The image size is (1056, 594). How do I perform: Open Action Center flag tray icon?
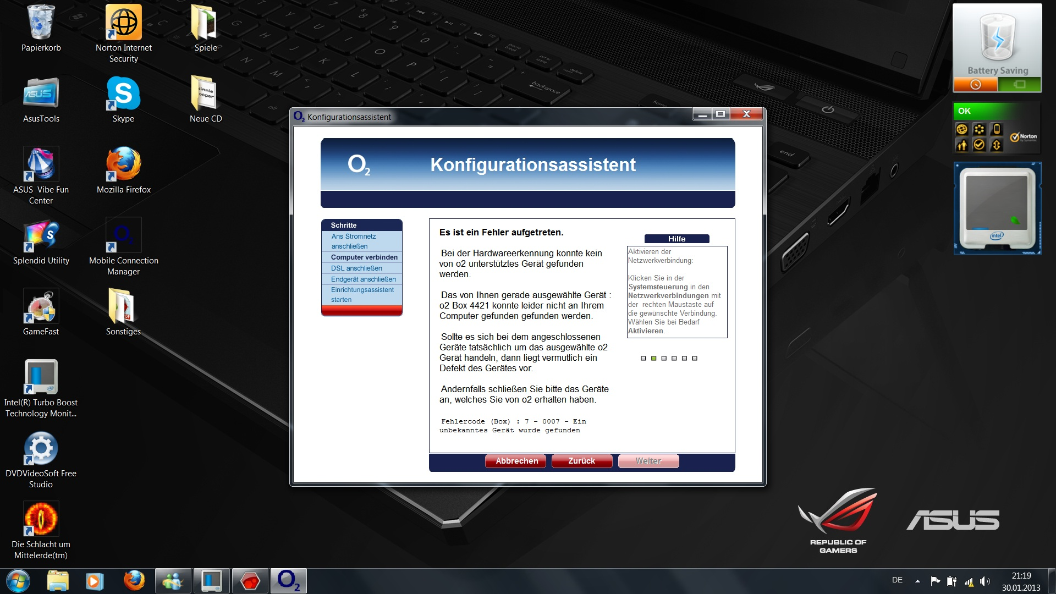[935, 581]
